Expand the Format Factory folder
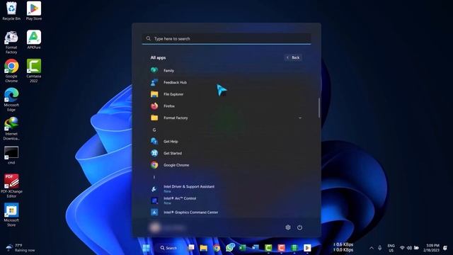The width and height of the screenshot is (453, 255). [x=226, y=118]
